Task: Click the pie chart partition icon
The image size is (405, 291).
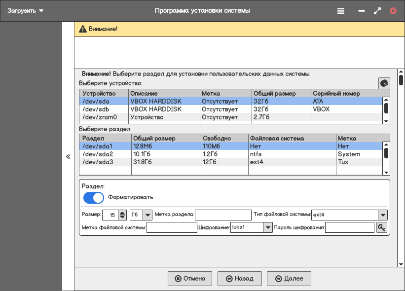Action: tap(384, 83)
